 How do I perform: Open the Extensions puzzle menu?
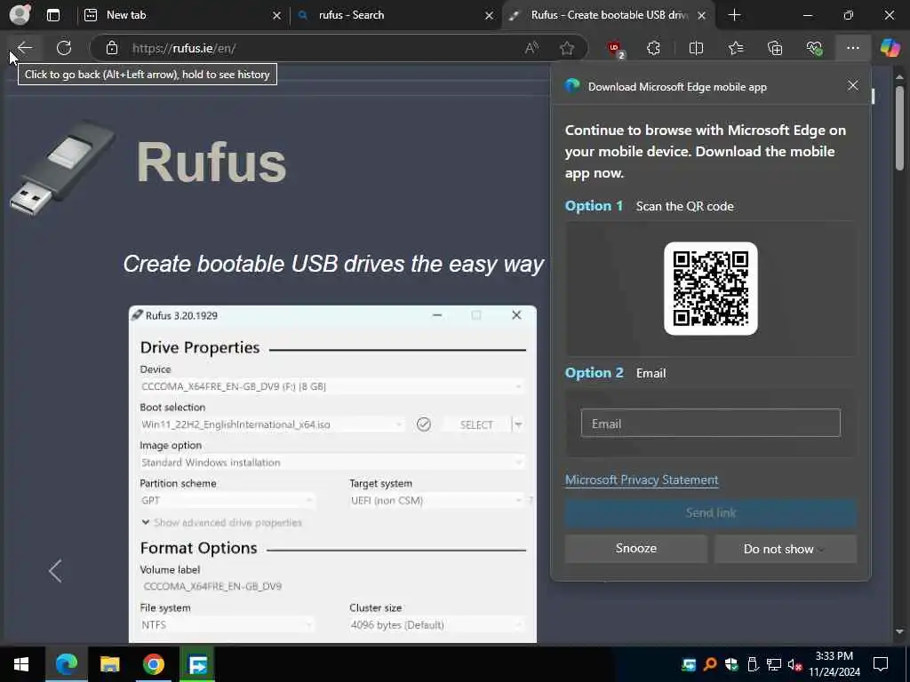click(x=653, y=48)
